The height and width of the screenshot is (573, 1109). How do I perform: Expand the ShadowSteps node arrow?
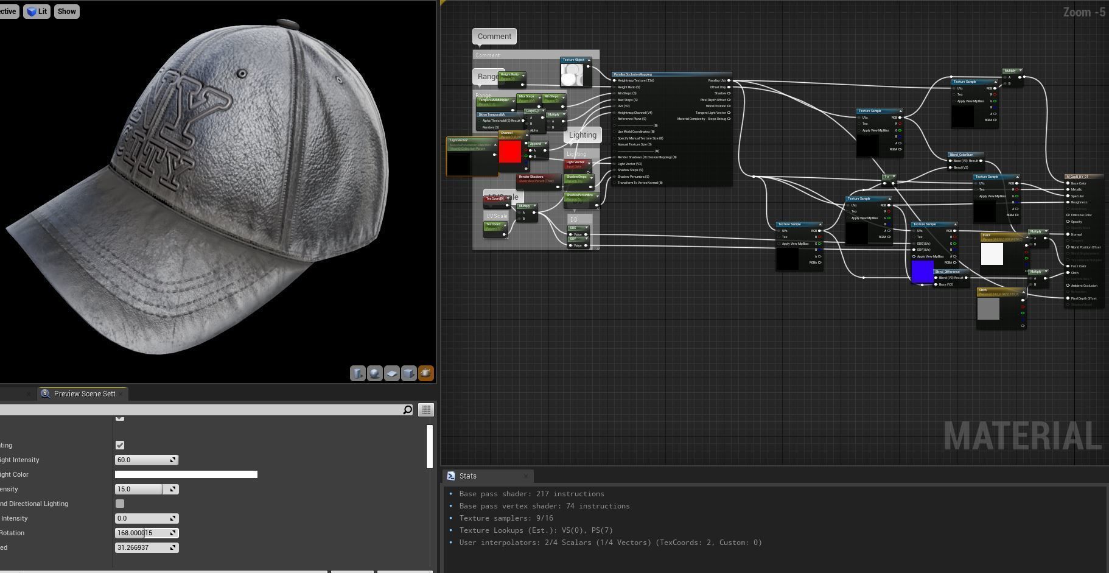pos(590,178)
